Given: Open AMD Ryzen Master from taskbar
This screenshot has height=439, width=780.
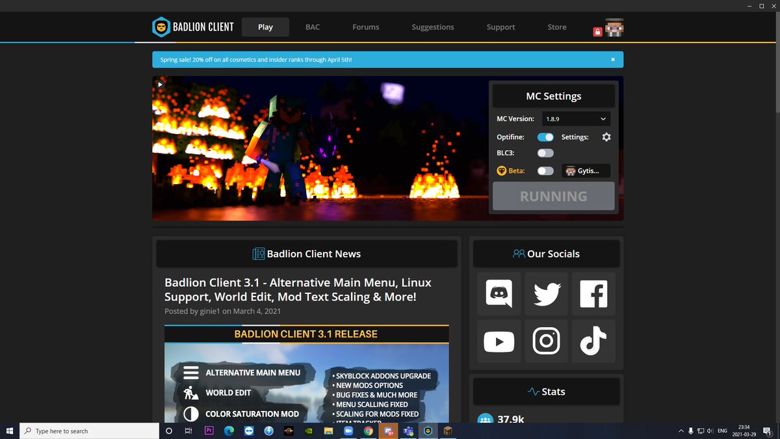Looking at the screenshot, I should (x=289, y=431).
